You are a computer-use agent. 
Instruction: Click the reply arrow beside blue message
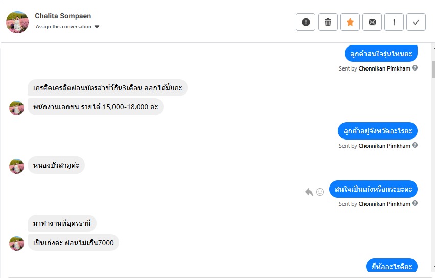[309, 192]
